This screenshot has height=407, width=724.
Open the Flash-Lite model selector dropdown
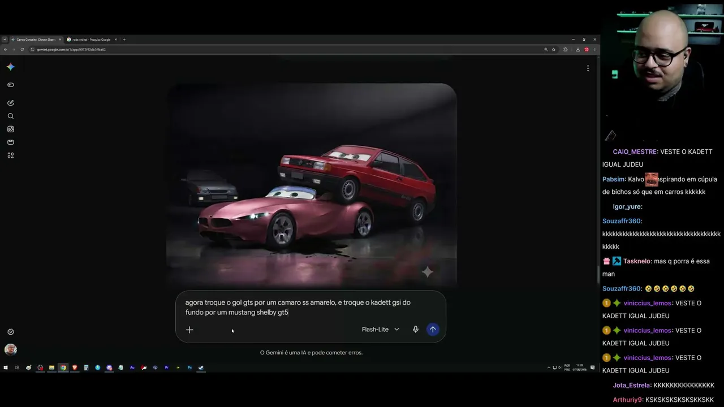pyautogui.click(x=381, y=330)
